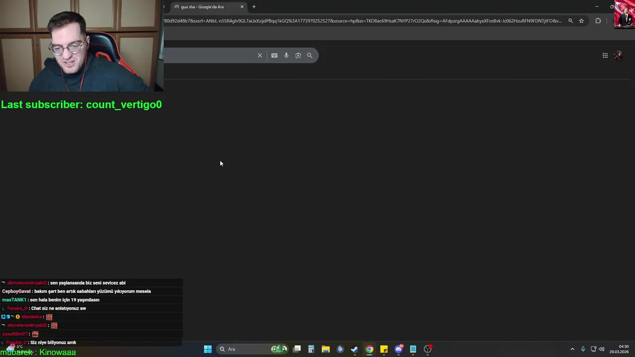Viewport: 635px width, 357px height.
Task: Open the on-screen keyboard input tool
Action: pos(274,56)
